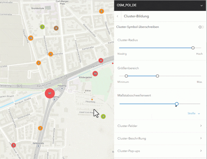Click the Petueltunnel road label
The width and height of the screenshot is (207, 159).
(x=44, y=85)
